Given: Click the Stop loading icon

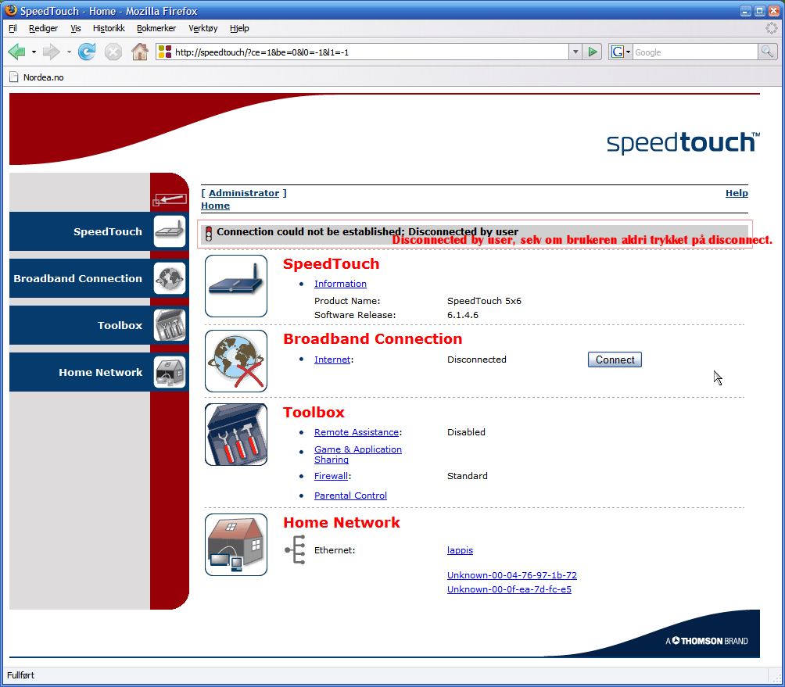Looking at the screenshot, I should (113, 52).
